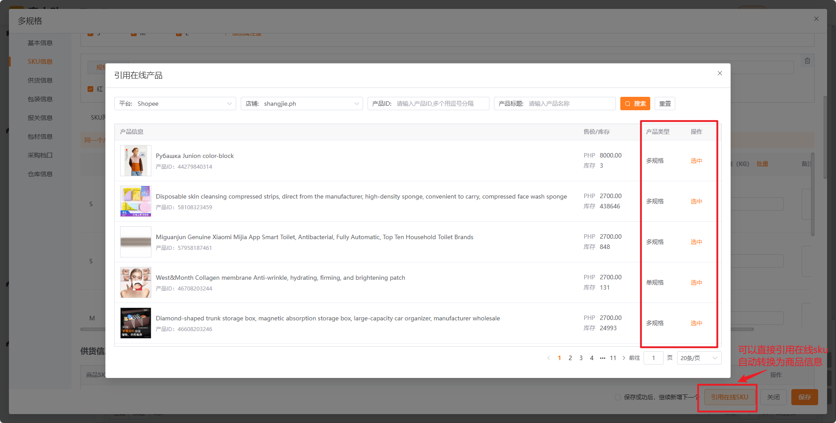Switch to 包装信息 sidebar tab
Screen dimensions: 836x423
(x=40, y=99)
